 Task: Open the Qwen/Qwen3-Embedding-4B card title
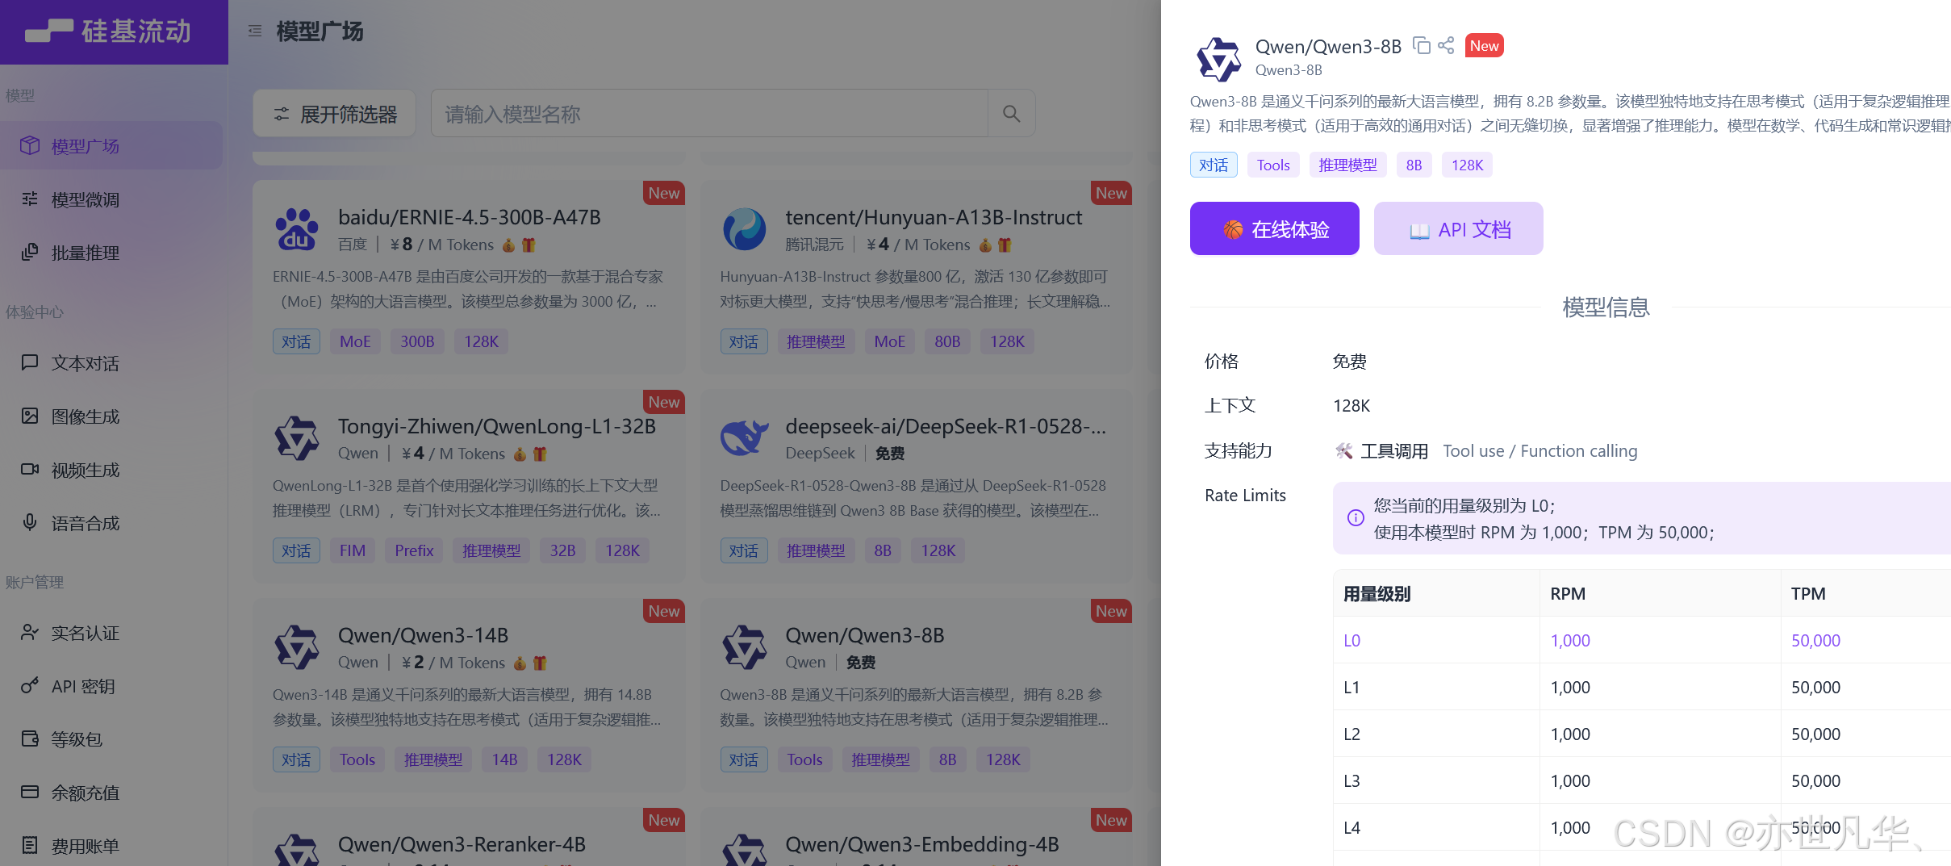(x=922, y=844)
